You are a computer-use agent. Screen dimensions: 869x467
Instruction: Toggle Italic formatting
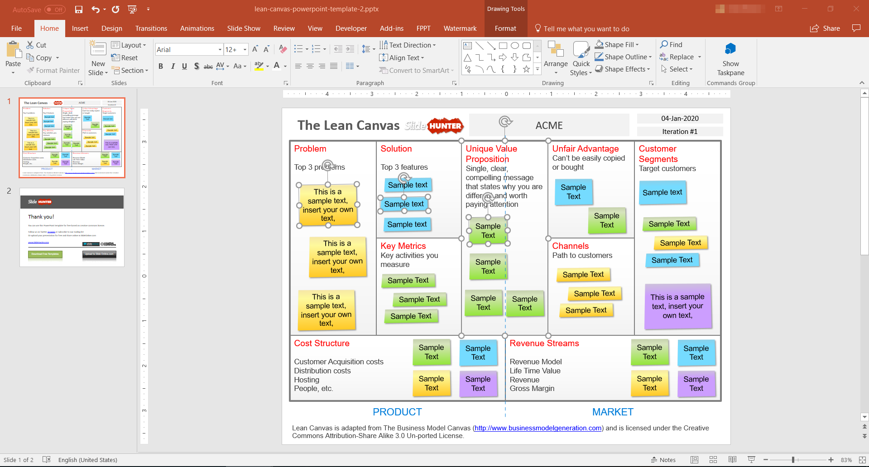(x=173, y=67)
